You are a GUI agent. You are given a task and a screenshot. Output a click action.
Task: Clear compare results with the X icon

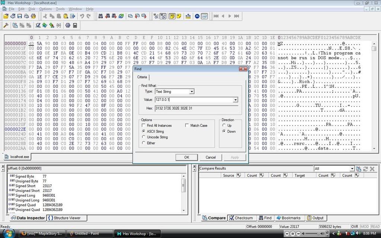(x=372, y=169)
